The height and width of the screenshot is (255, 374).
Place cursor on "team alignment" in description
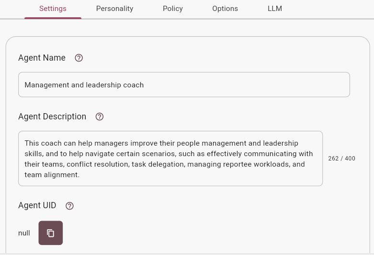point(51,175)
